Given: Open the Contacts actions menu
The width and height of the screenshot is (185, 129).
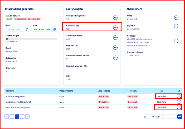Looking at the screenshot, I should point(176,41).
